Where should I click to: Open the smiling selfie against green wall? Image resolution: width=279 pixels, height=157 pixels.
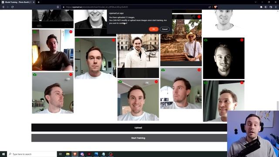pyautogui.click(x=138, y=100)
